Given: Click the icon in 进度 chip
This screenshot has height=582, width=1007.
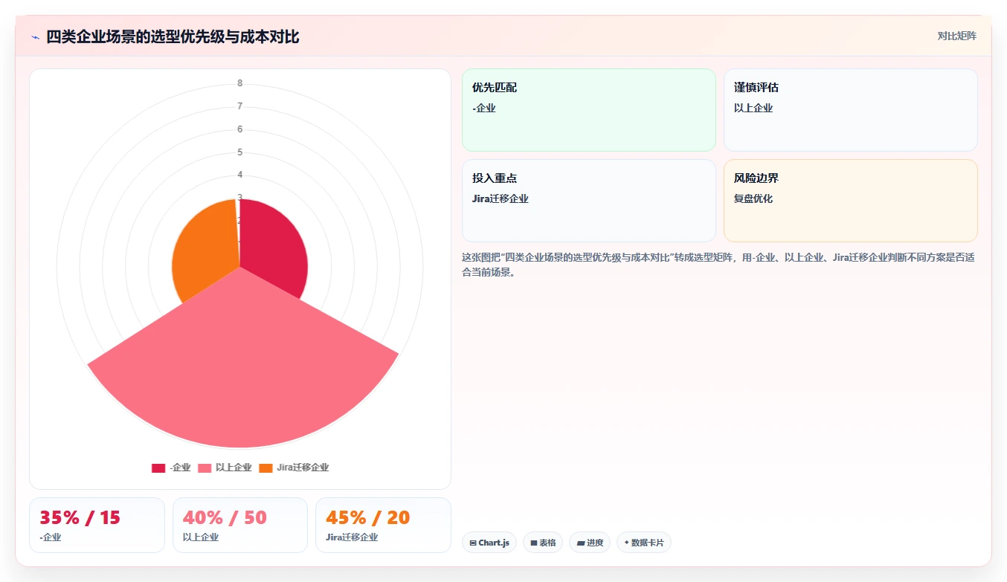Looking at the screenshot, I should (581, 543).
